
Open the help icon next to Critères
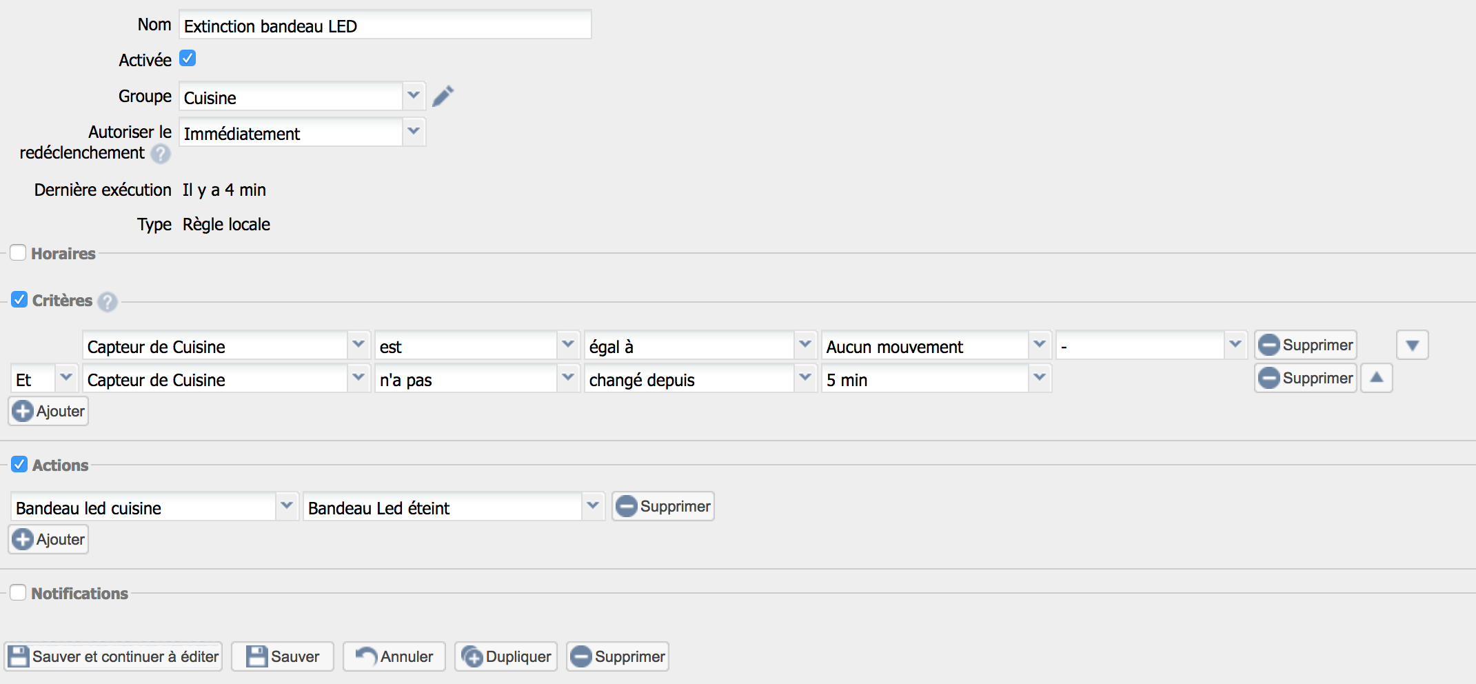click(x=107, y=302)
